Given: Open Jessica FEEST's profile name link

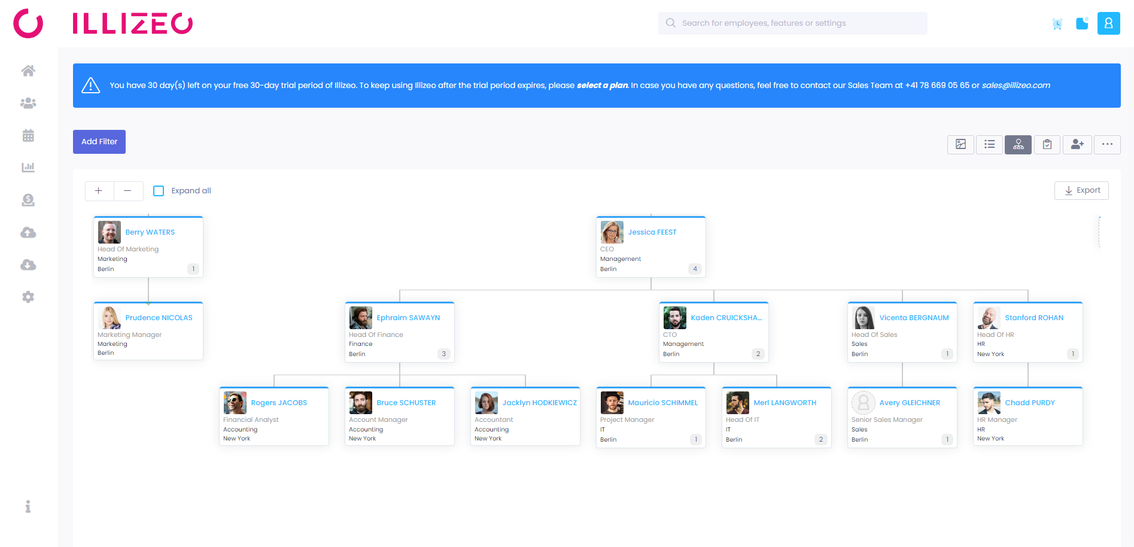Looking at the screenshot, I should (x=652, y=232).
